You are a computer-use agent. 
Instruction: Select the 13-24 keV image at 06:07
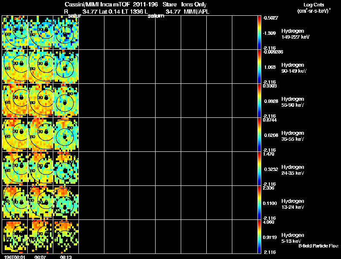(x=40, y=202)
